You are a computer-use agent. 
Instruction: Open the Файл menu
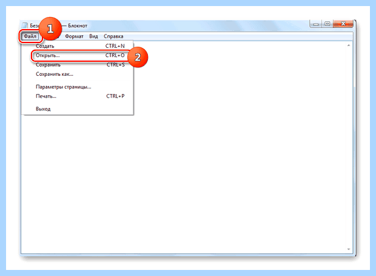[30, 36]
